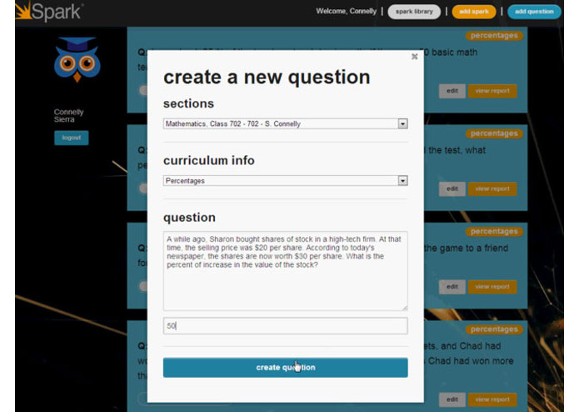View report for the Chad question

[492, 399]
